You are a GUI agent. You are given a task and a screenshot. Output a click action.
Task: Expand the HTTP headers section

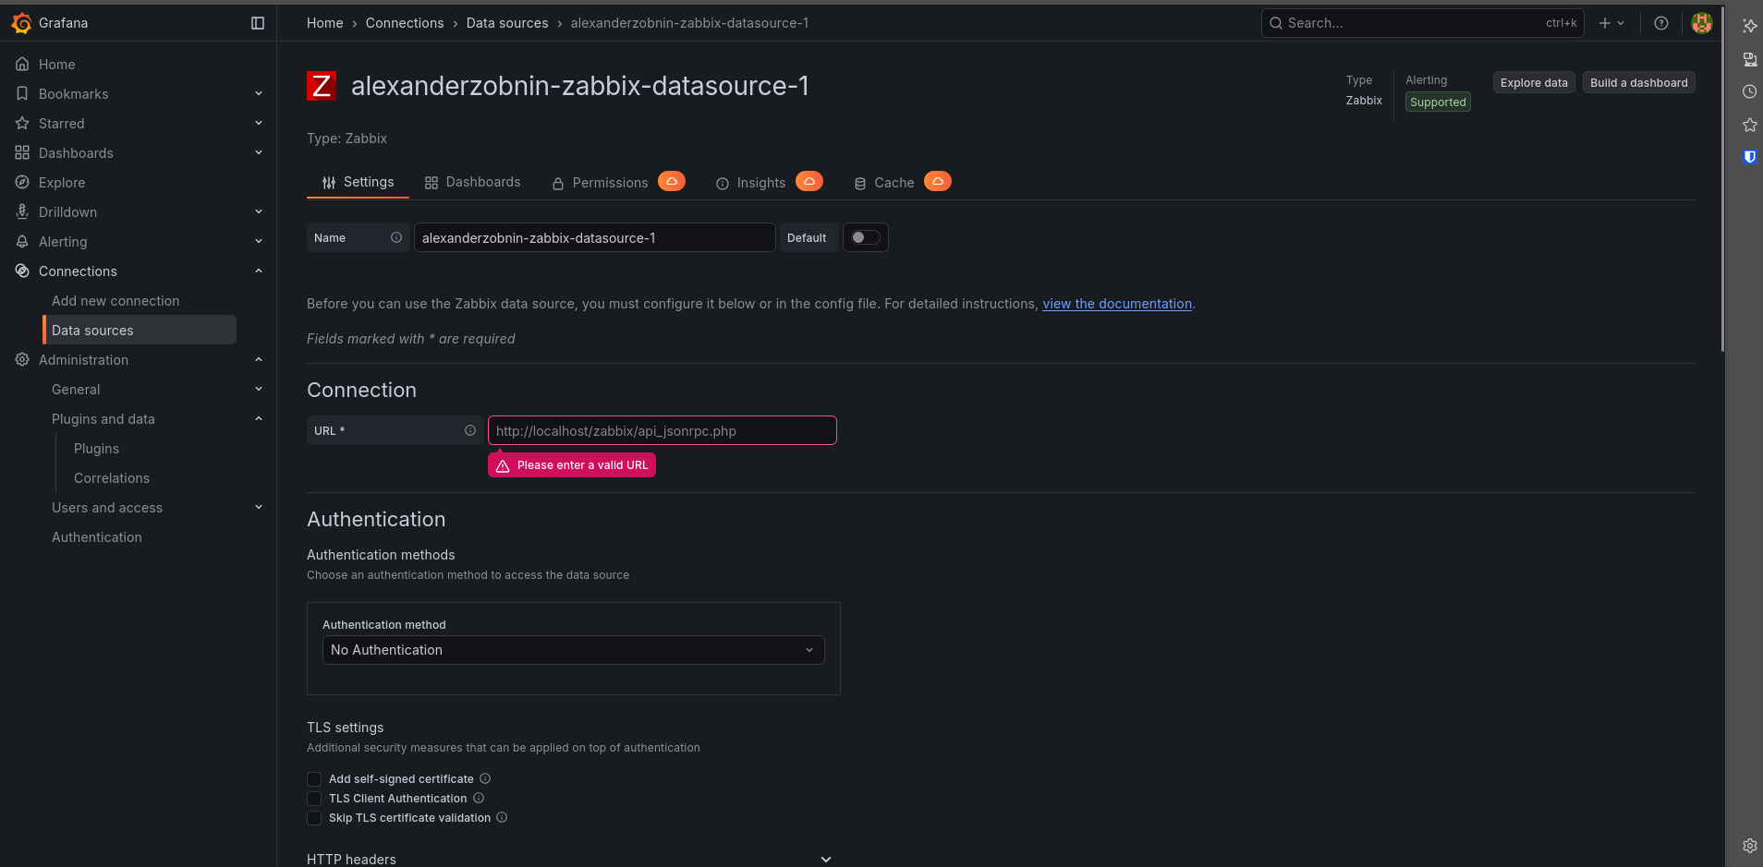pos(825,859)
